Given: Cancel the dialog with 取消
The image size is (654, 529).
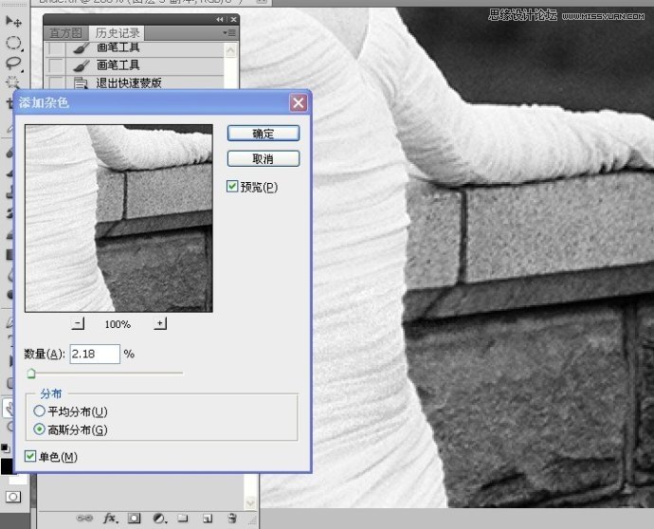Looking at the screenshot, I should click(263, 158).
